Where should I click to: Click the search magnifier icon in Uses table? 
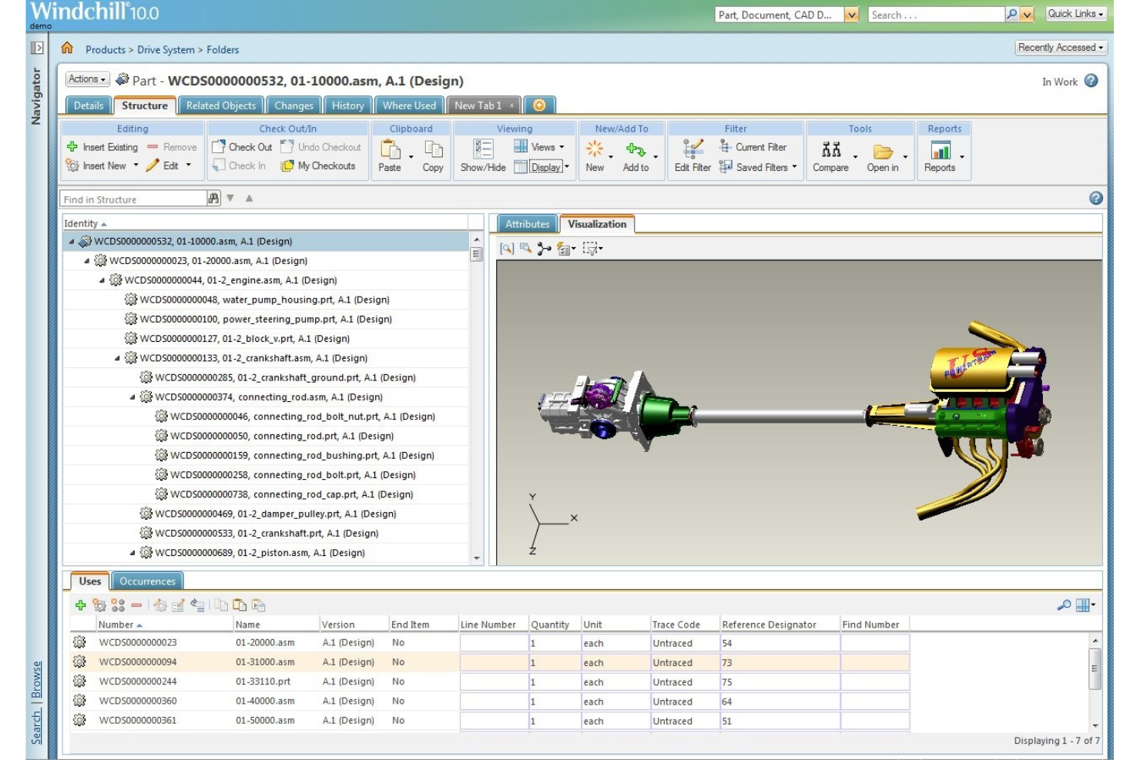click(x=1064, y=605)
